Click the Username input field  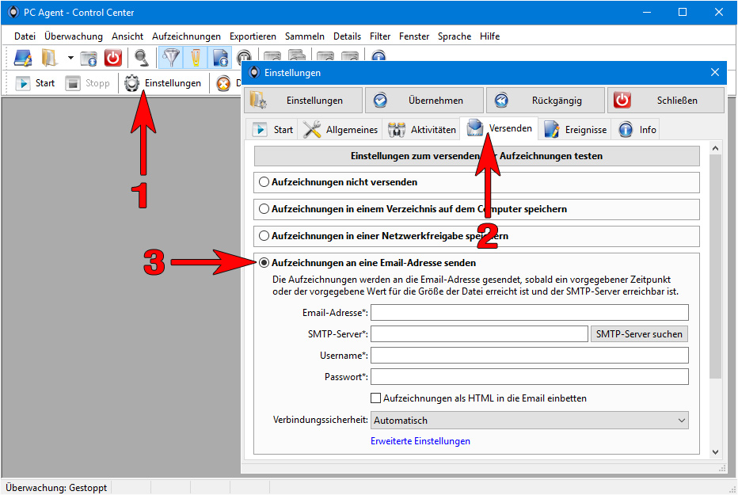(530, 356)
